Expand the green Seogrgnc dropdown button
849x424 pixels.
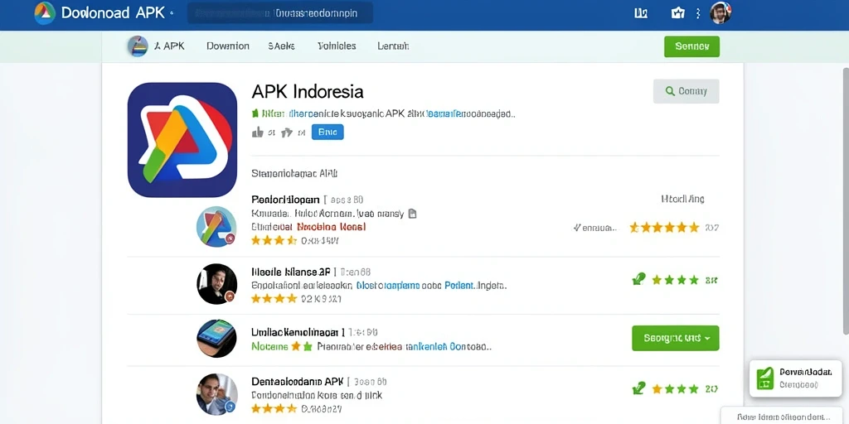click(x=675, y=338)
